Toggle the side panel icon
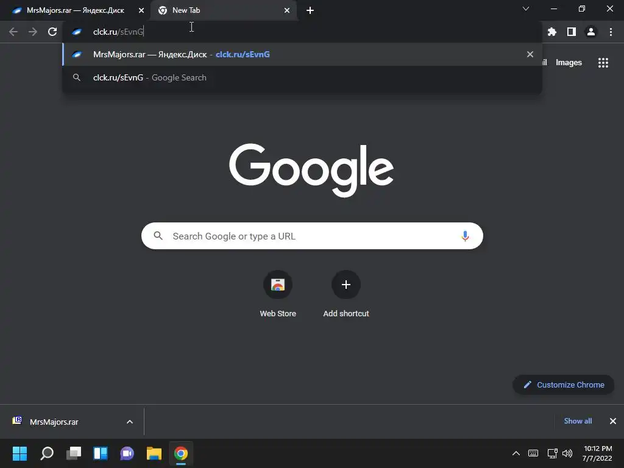The width and height of the screenshot is (624, 468). 572,32
